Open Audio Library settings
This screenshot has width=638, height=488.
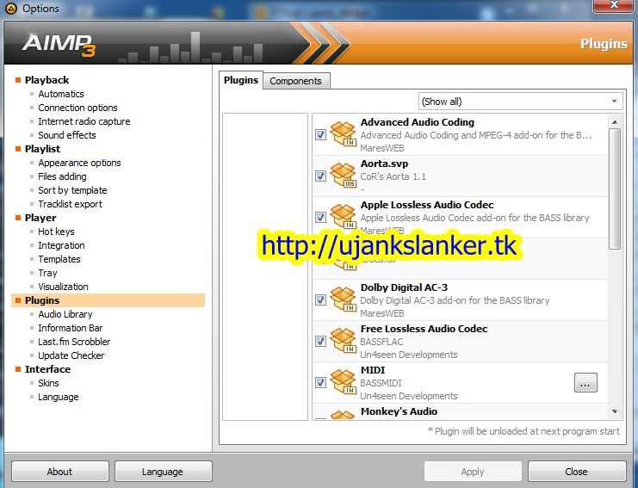pos(65,314)
